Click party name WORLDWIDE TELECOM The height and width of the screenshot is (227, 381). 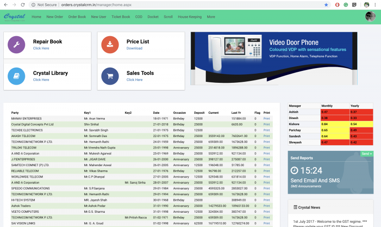pos(27,177)
